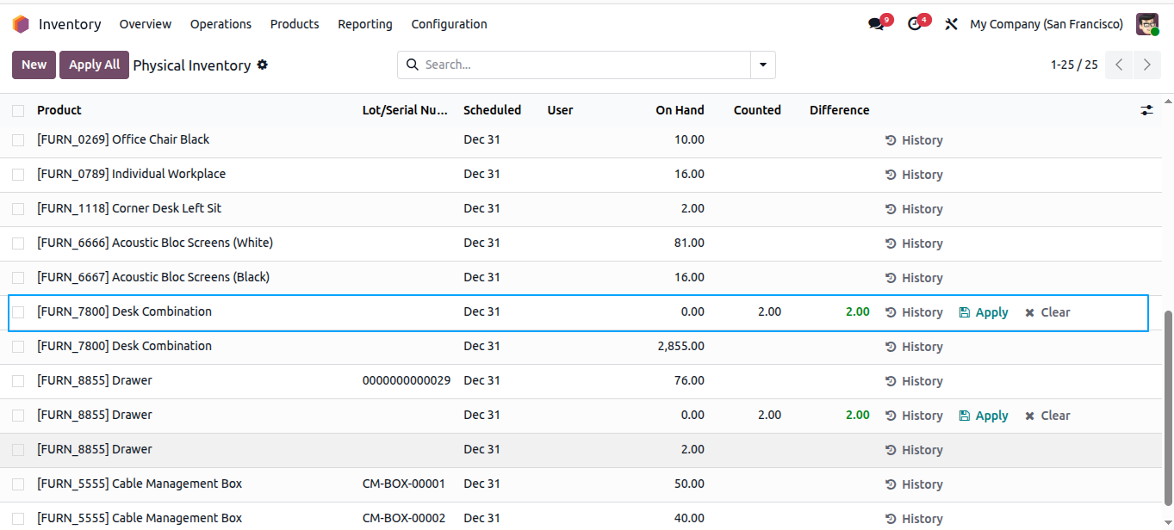The image size is (1174, 530).
Task: Apply the count for highlighted Desk Combination row
Action: click(984, 312)
